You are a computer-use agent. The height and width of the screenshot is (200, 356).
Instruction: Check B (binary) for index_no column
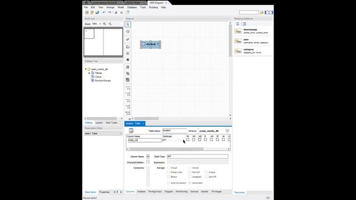[x=205, y=139]
